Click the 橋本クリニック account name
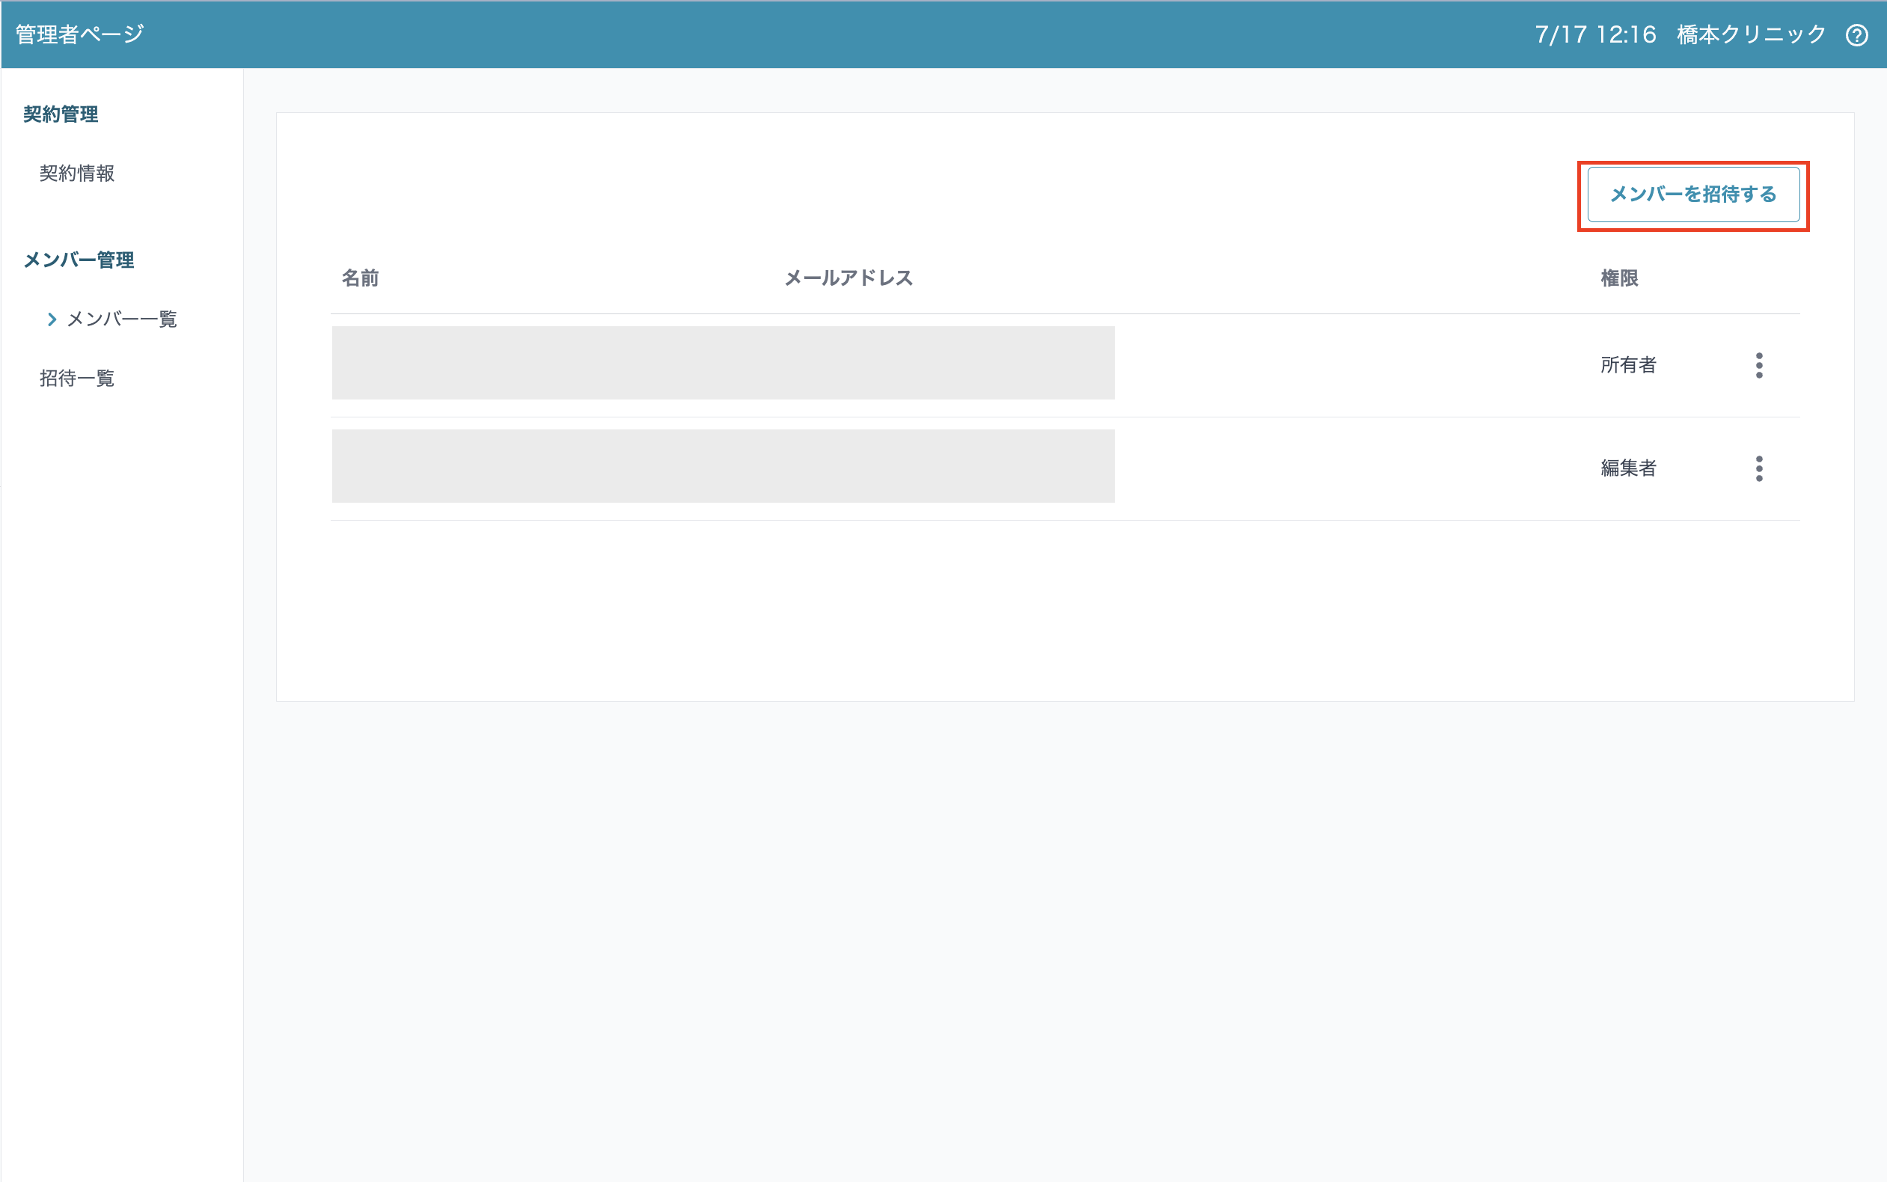 [1751, 34]
